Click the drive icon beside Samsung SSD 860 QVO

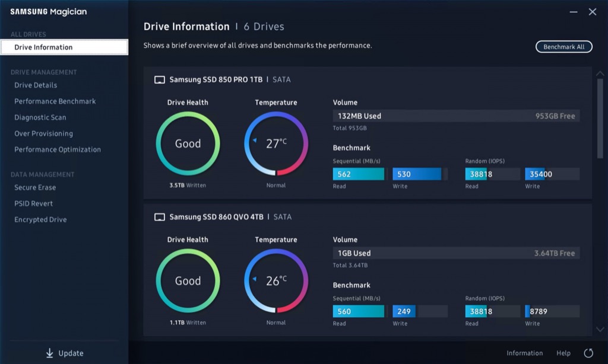pos(159,218)
